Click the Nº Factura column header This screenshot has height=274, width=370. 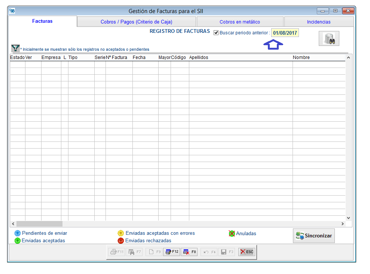pos(117,57)
